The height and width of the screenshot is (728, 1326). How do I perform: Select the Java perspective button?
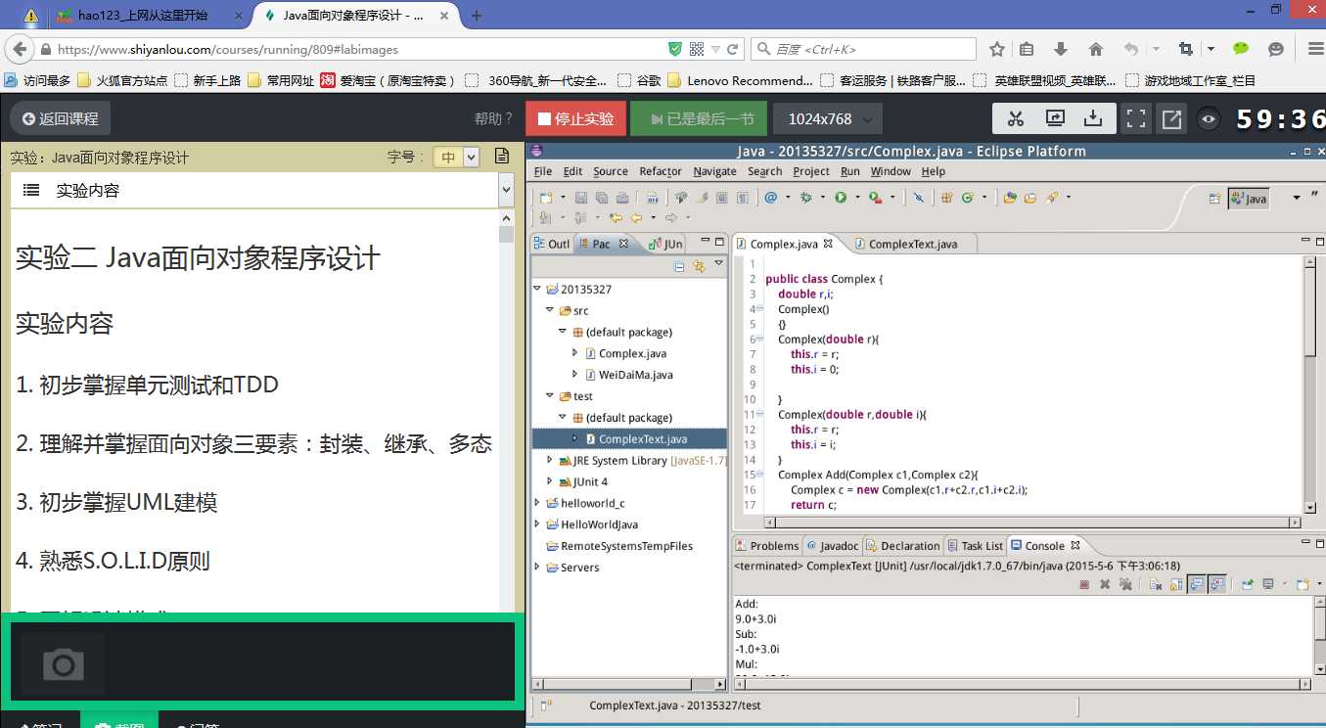click(x=1249, y=198)
